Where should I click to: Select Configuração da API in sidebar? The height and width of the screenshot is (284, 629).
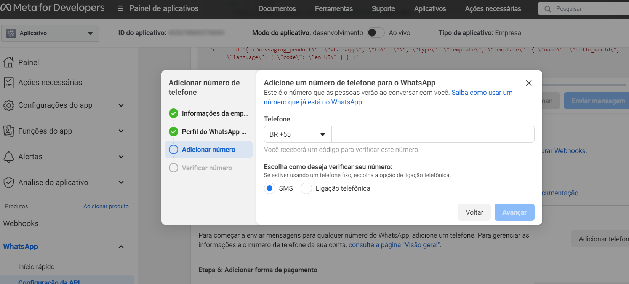click(49, 282)
